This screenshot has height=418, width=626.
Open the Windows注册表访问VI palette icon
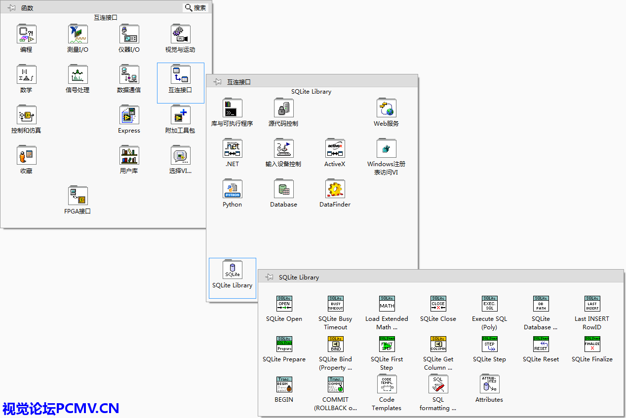(387, 149)
